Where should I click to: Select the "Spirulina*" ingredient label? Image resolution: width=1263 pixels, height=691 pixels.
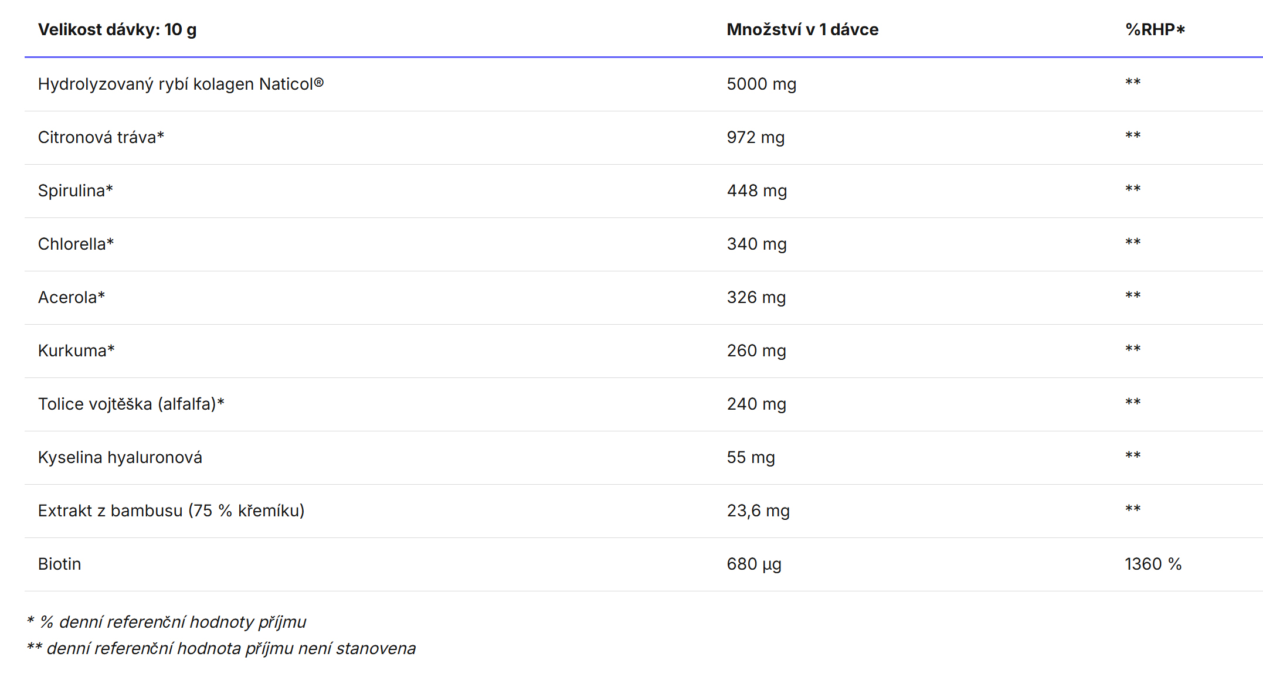click(x=75, y=191)
